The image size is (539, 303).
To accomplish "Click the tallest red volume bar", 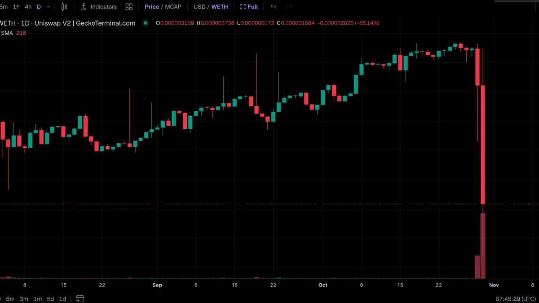I will (x=483, y=246).
